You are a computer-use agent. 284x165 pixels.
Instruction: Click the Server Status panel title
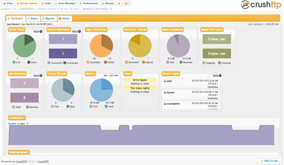click(17, 30)
